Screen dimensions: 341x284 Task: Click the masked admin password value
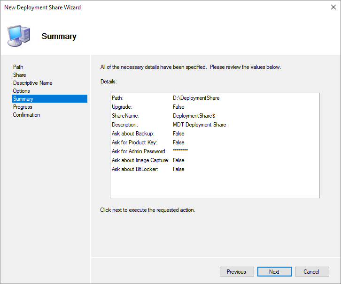180,151
